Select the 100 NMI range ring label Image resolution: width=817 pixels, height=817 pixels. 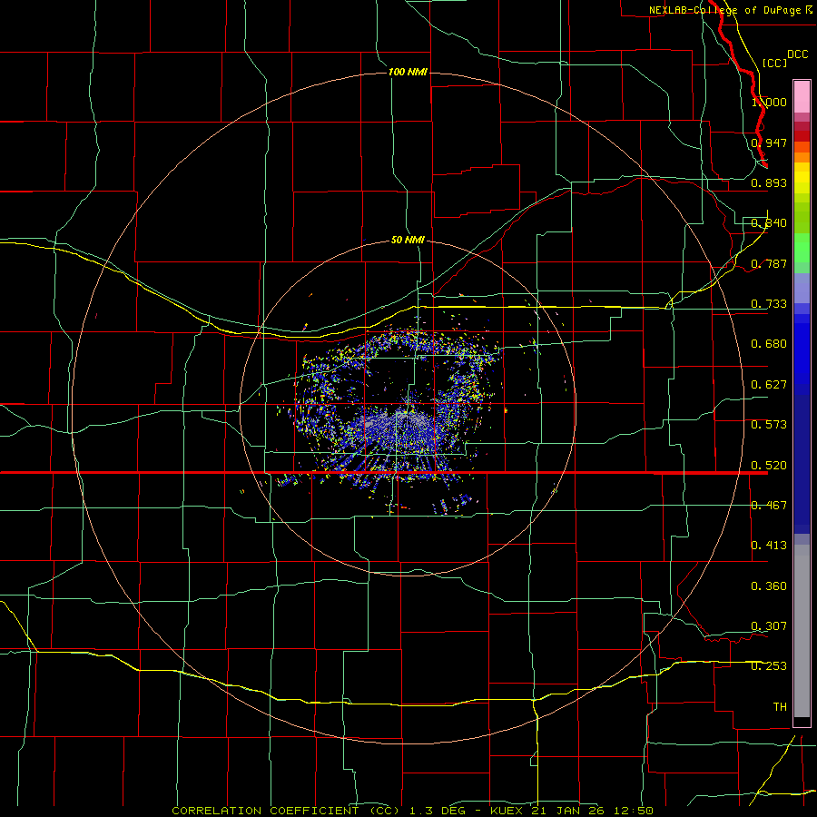click(x=408, y=72)
